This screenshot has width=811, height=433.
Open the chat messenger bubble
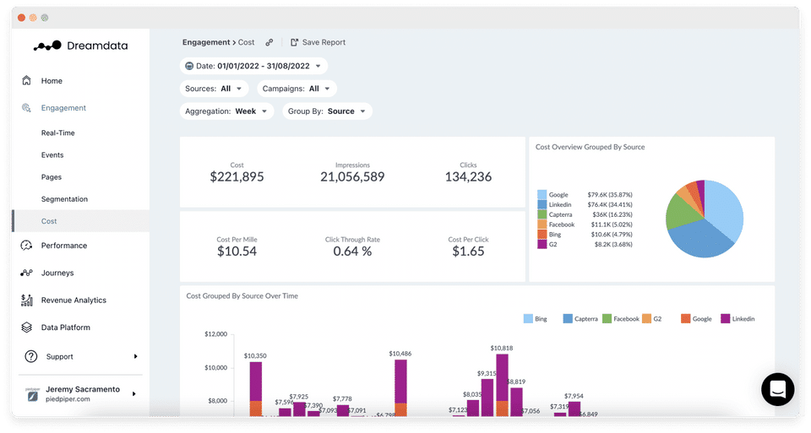coord(777,389)
